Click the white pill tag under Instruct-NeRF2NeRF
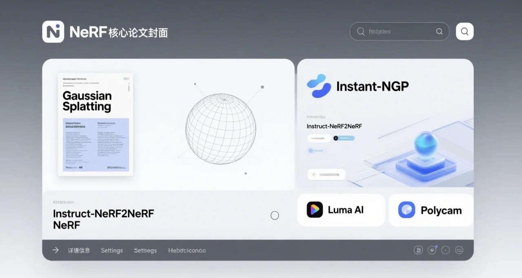The width and height of the screenshot is (522, 278). point(319,138)
